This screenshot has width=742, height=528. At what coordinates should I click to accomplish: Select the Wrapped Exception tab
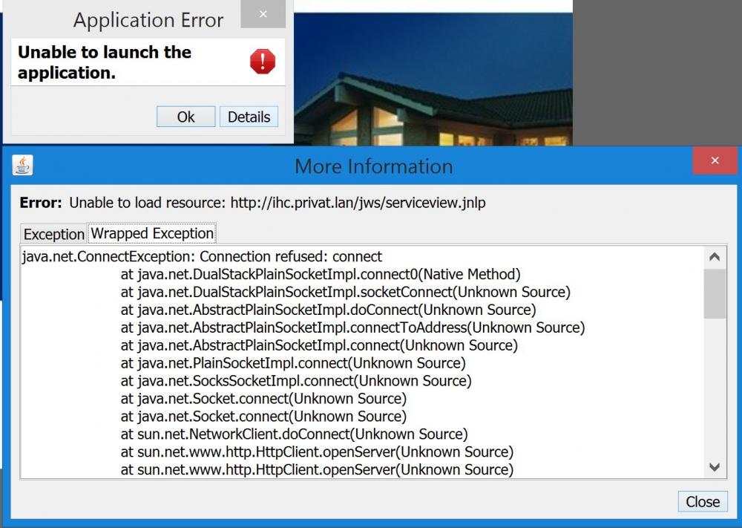coord(152,233)
